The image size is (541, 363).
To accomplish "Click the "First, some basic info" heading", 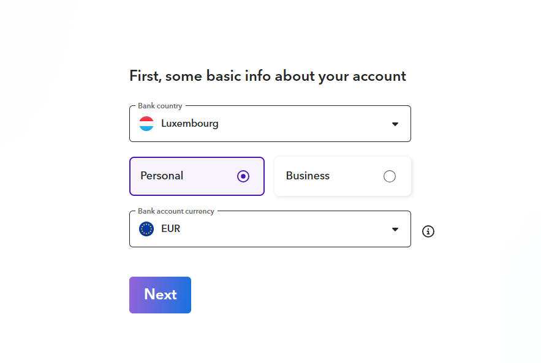I will [268, 76].
